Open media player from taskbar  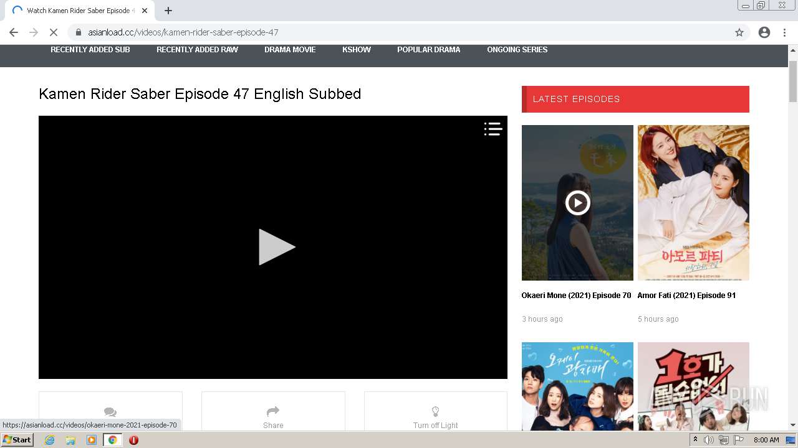pyautogui.click(x=92, y=440)
